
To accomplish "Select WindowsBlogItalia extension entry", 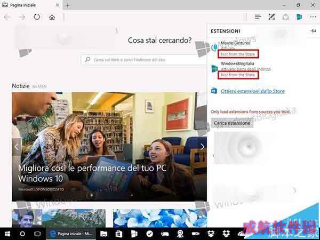I will click(x=262, y=69).
